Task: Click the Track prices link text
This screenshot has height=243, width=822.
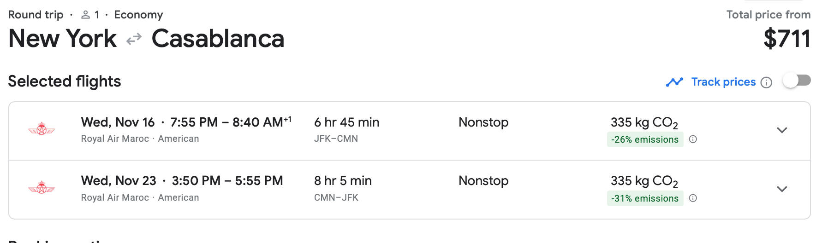Action: (723, 82)
